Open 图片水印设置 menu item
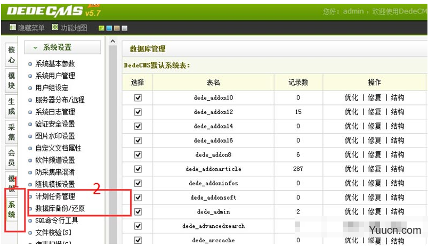Screen dimensions: 428x246 [55, 136]
